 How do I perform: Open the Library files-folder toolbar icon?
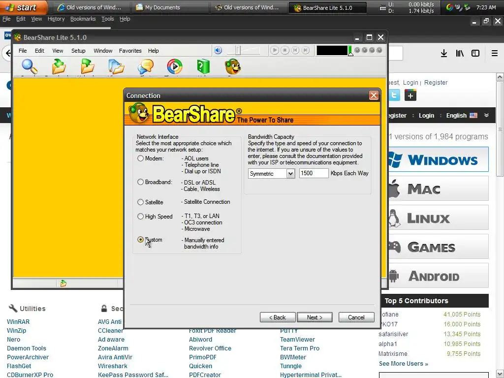(116, 66)
